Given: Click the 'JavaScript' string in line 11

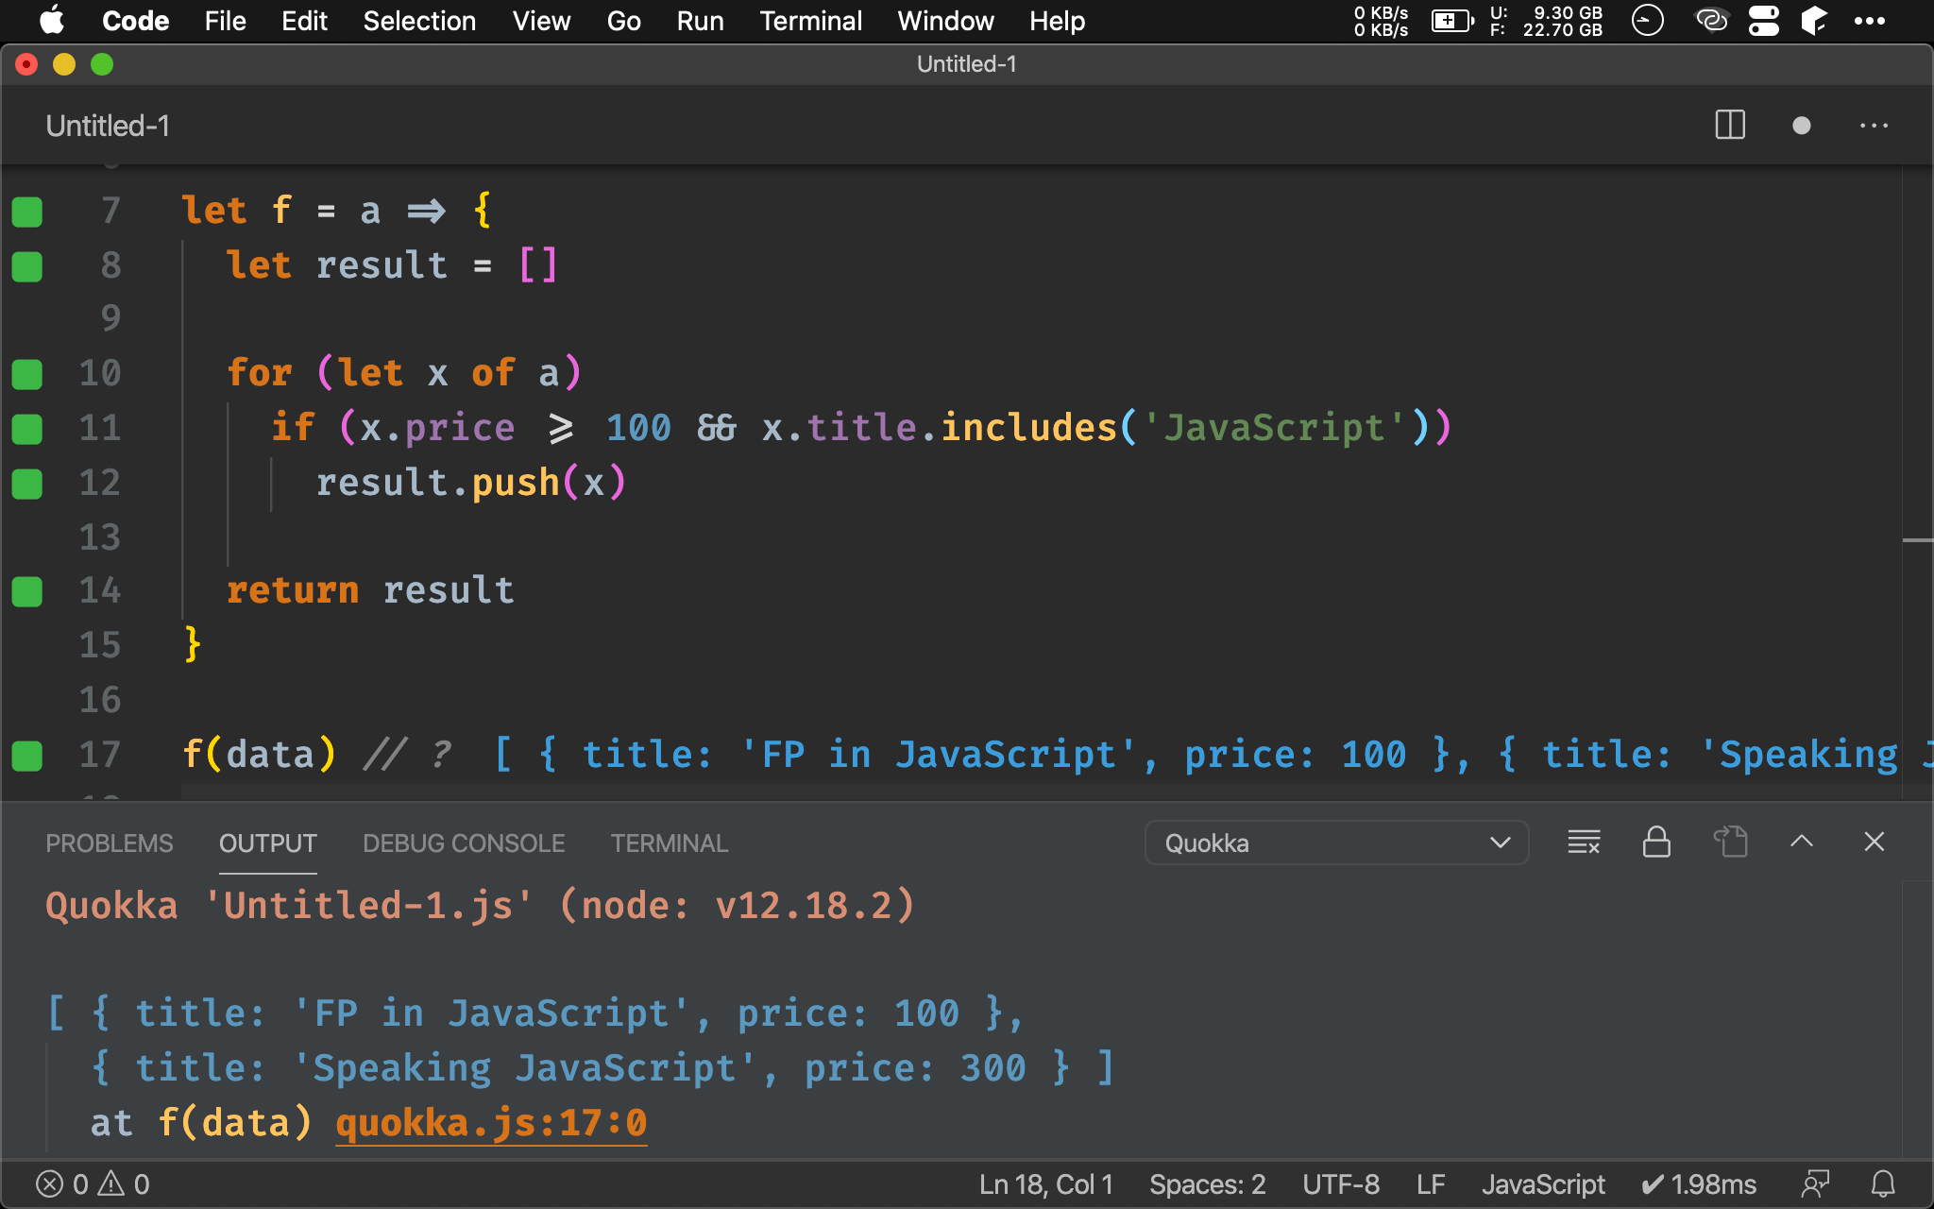Looking at the screenshot, I should pyautogui.click(x=1273, y=429).
